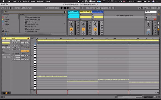
Task: Click the Tap tempo button
Action: coord(3,8)
